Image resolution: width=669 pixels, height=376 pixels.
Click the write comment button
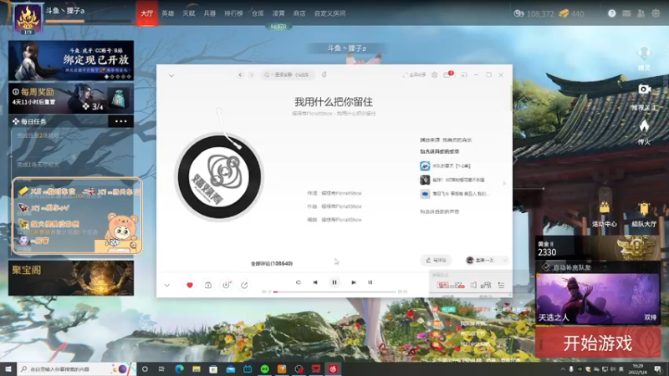click(x=436, y=260)
